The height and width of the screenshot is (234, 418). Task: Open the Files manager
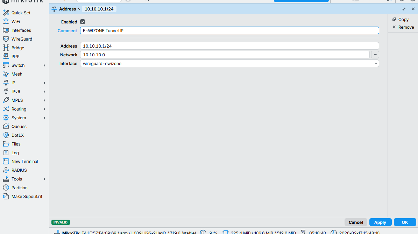(16, 144)
